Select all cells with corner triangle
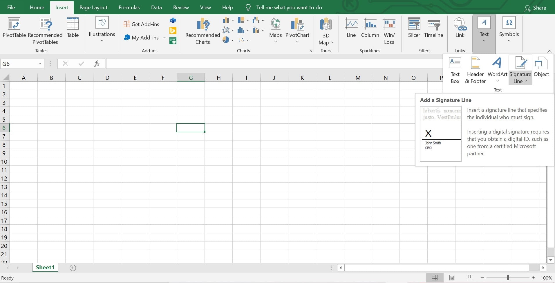Image resolution: width=555 pixels, height=283 pixels. point(5,77)
